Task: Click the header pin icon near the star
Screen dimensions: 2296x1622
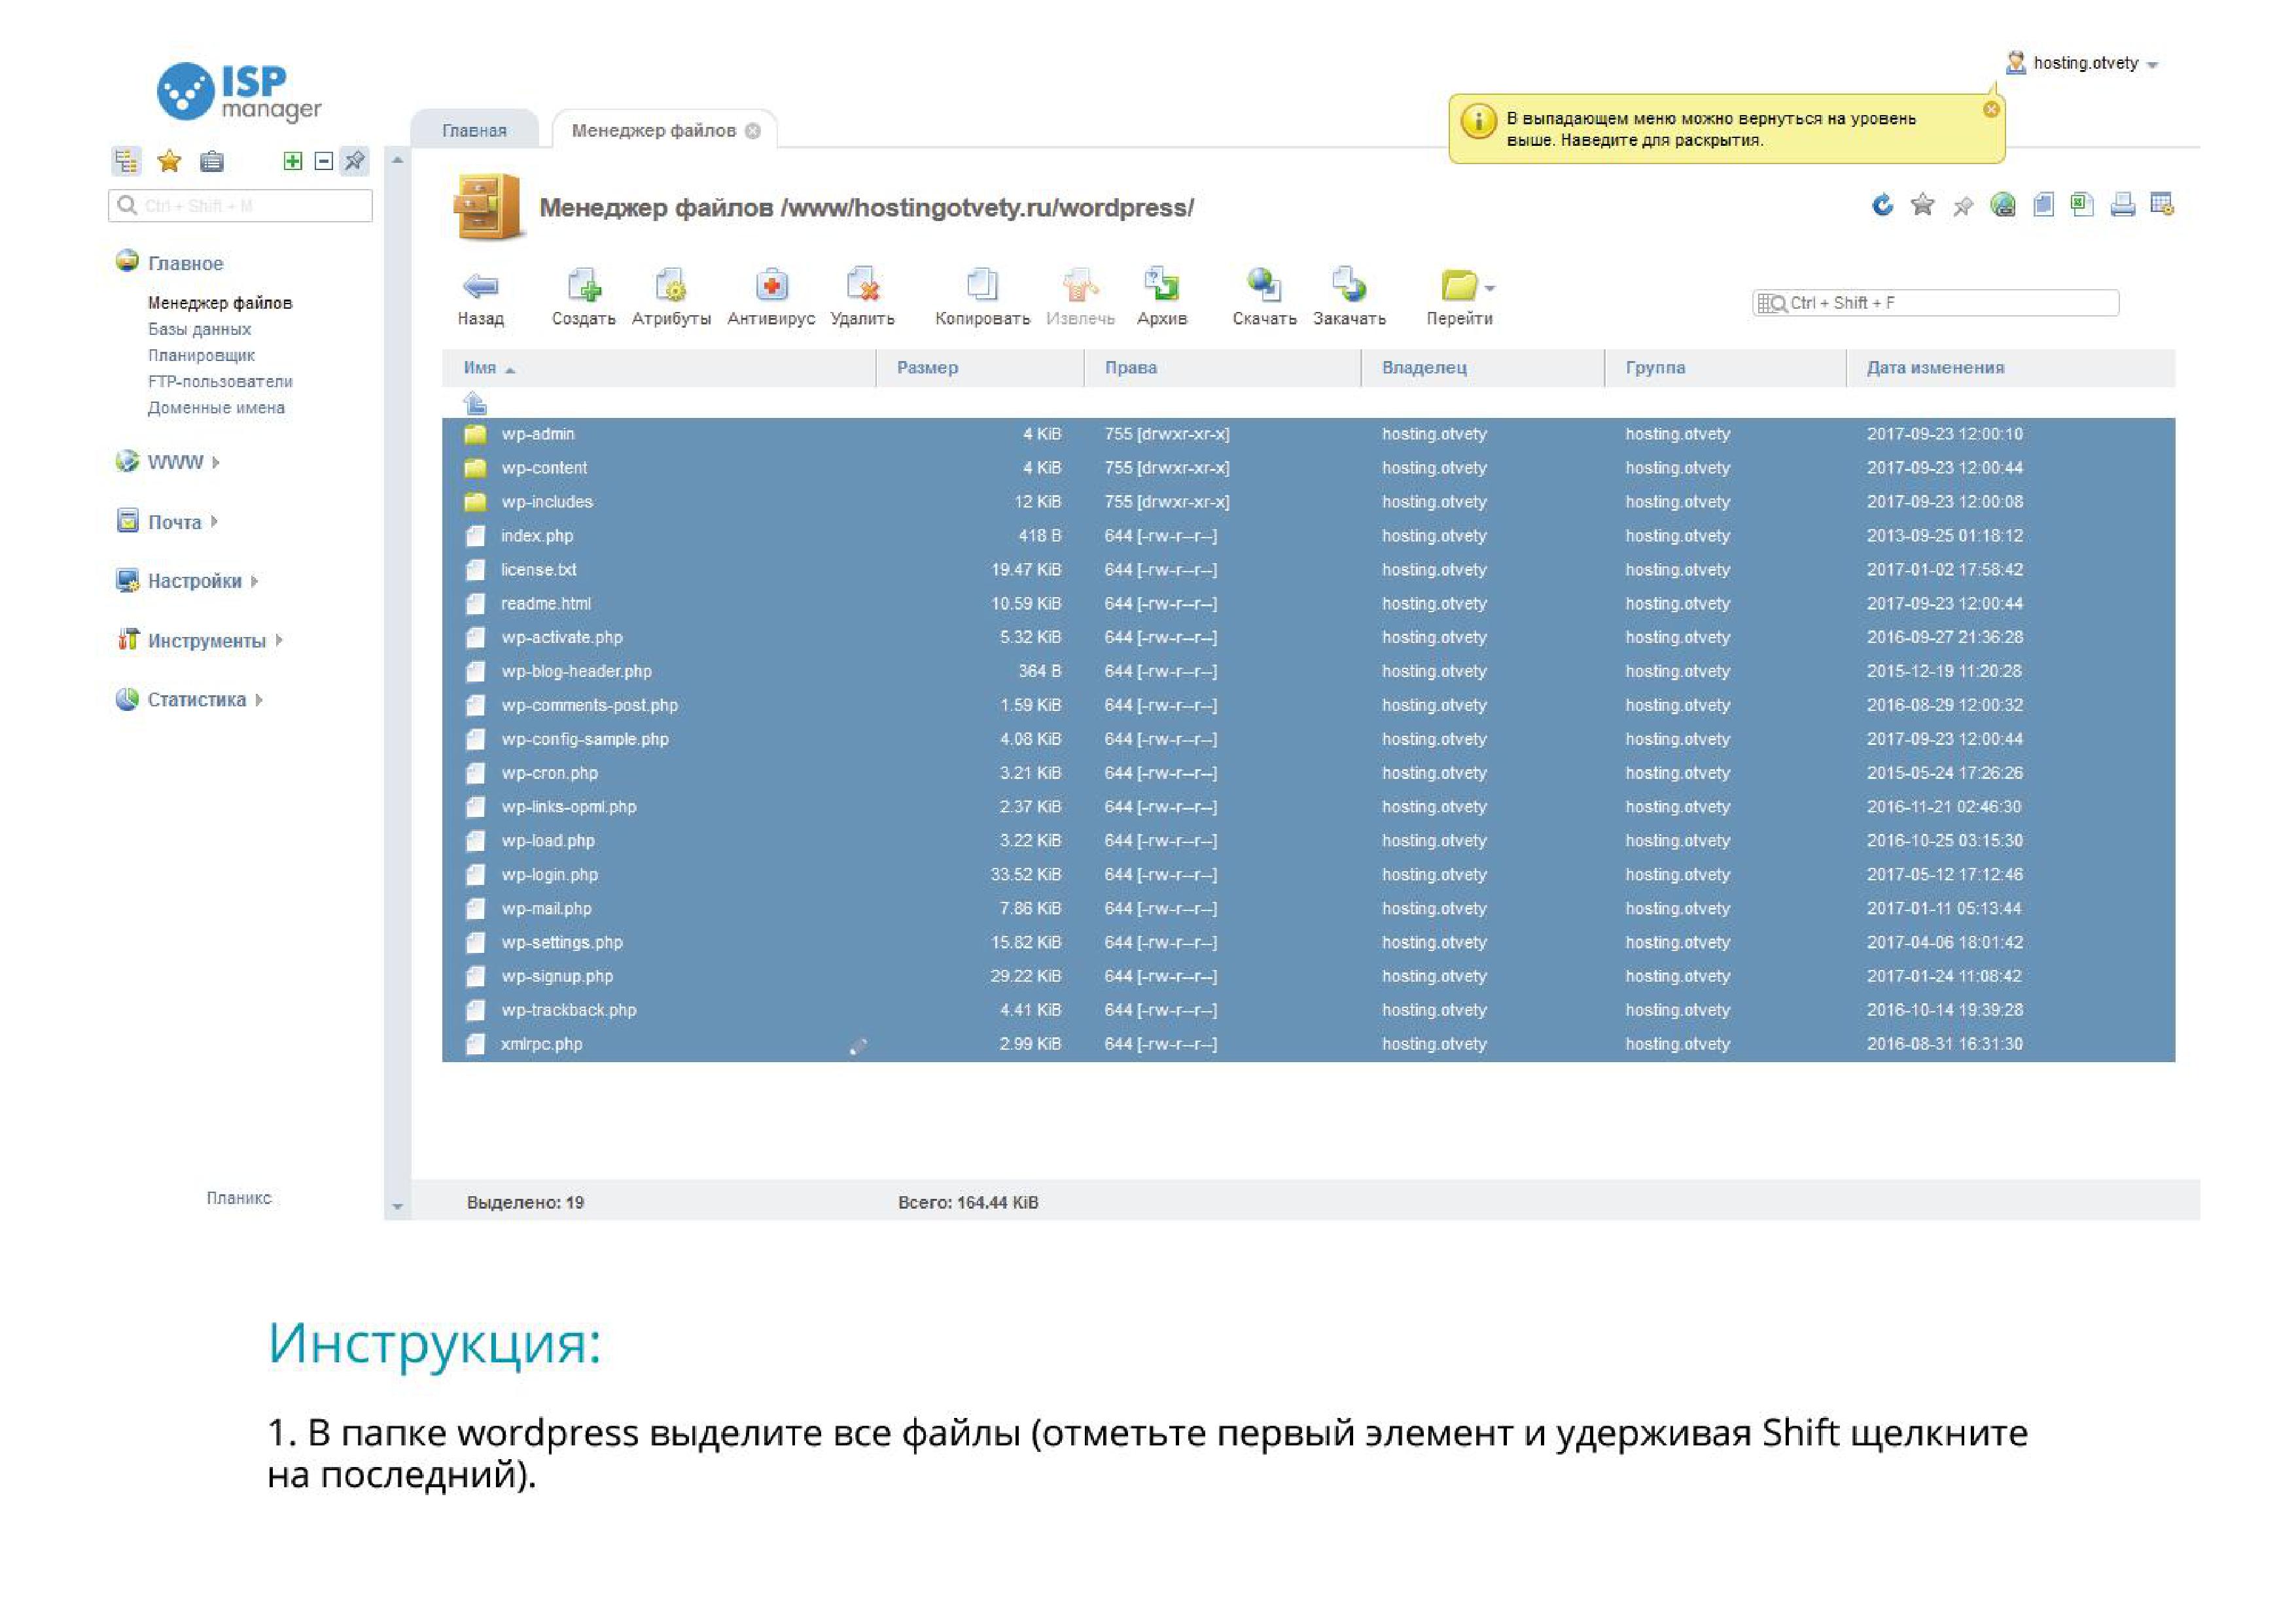Action: click(x=1963, y=206)
